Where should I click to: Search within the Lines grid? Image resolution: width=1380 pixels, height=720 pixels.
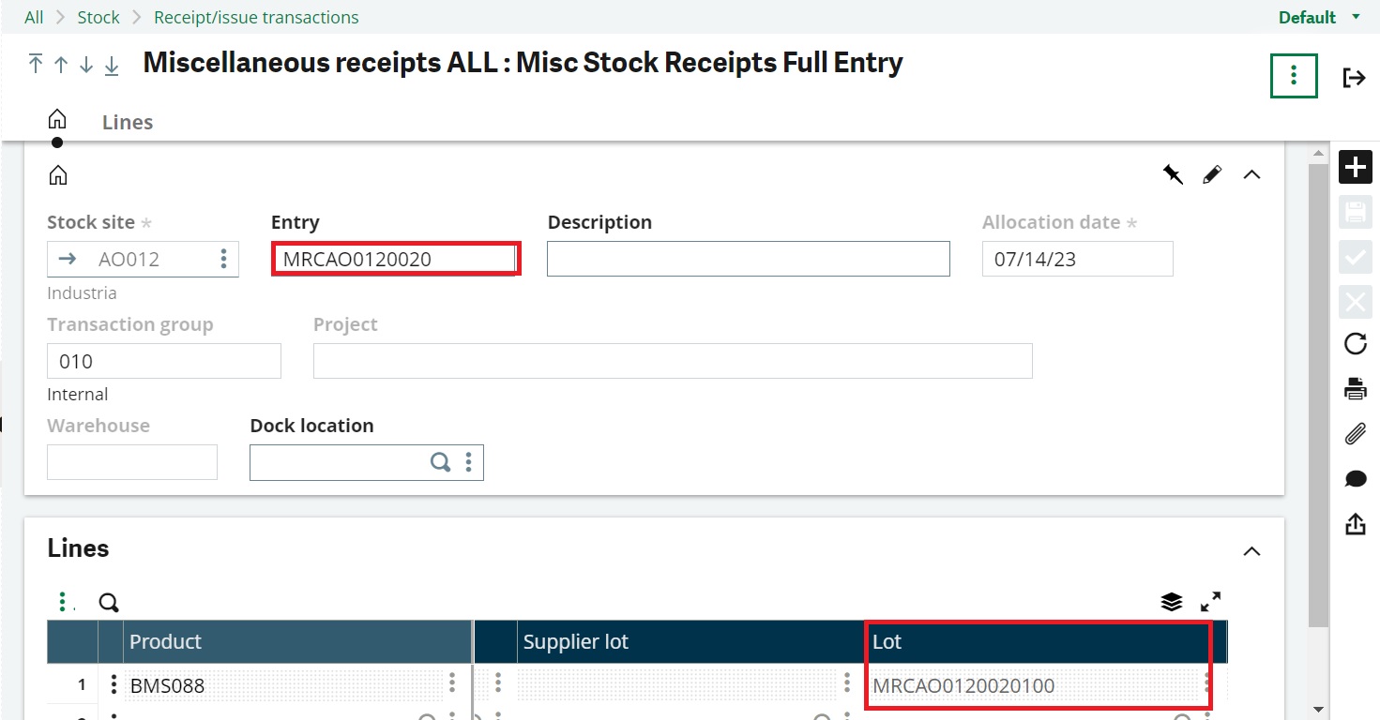pos(108,603)
